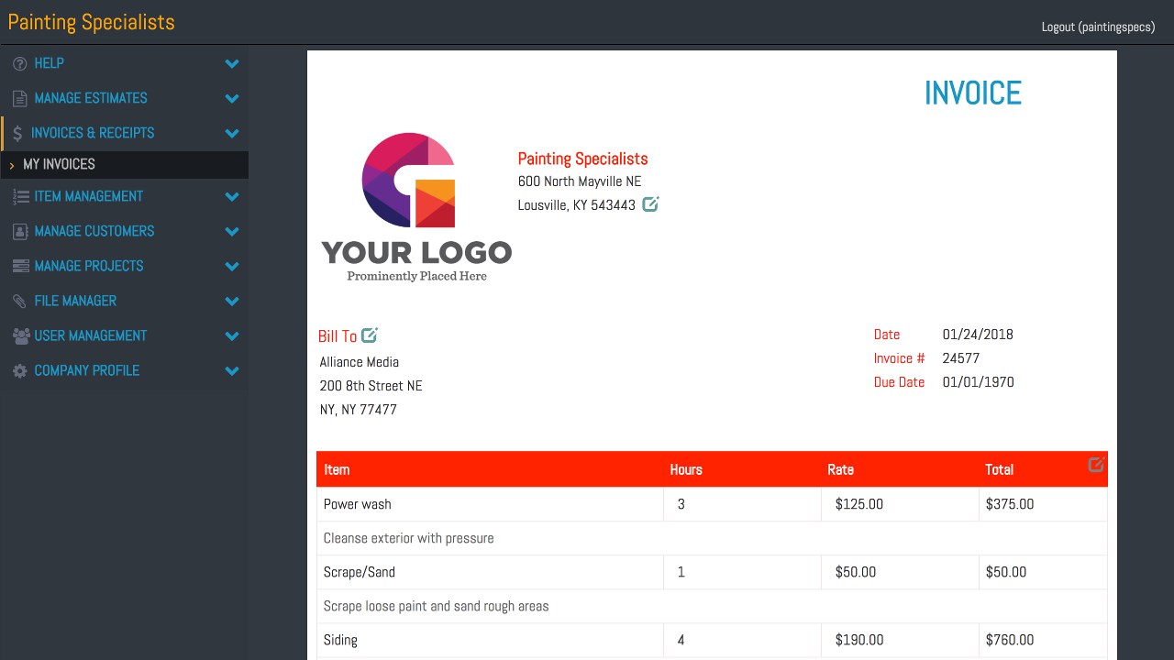Click the Manage Customers contact icon
The width and height of the screenshot is (1174, 660).
[19, 231]
